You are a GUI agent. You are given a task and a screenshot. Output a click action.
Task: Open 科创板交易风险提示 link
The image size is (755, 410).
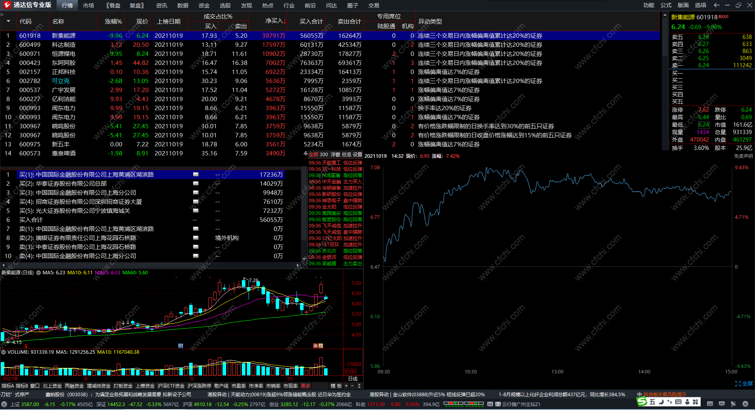point(665,394)
